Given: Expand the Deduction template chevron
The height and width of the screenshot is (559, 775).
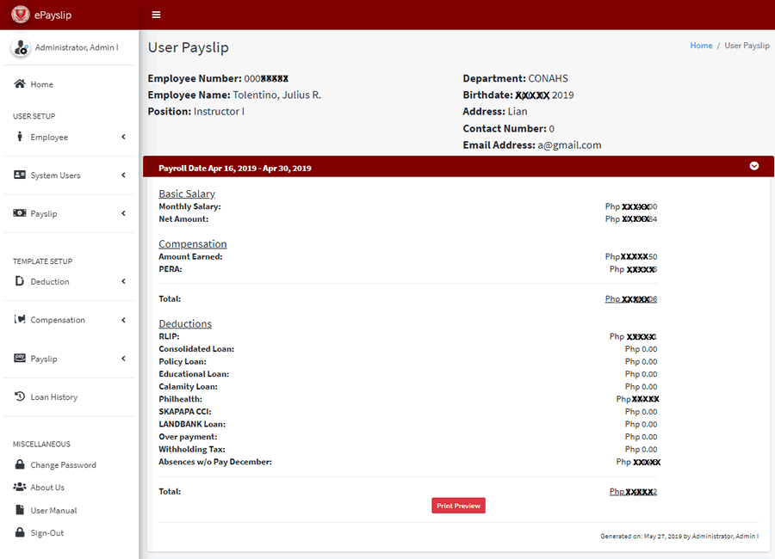Looking at the screenshot, I should [122, 281].
